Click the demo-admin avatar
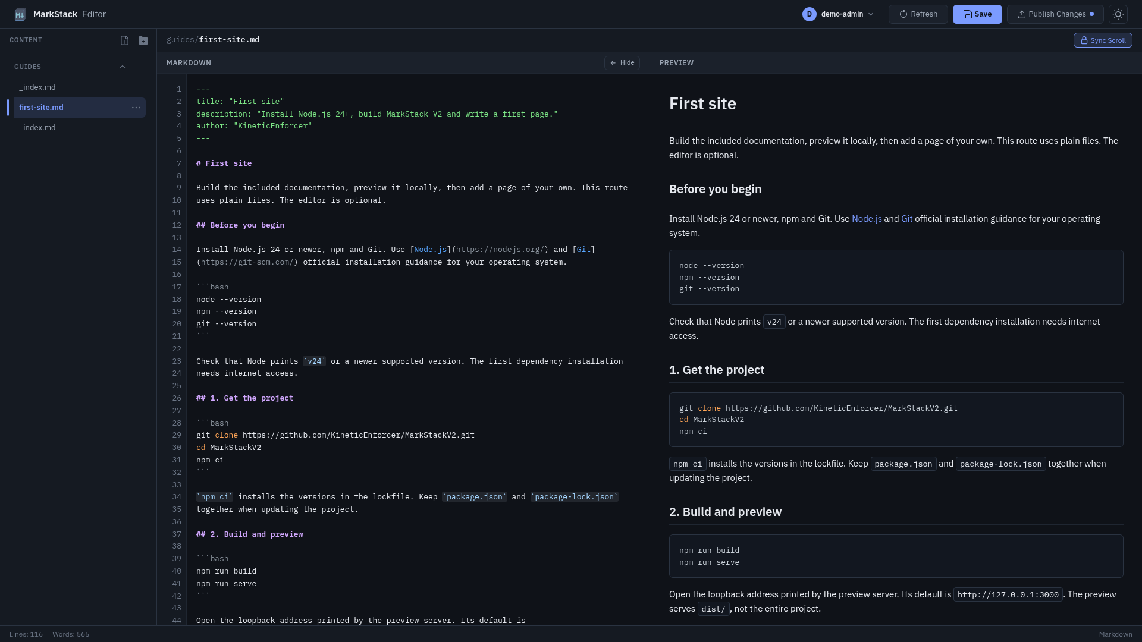 coord(809,14)
